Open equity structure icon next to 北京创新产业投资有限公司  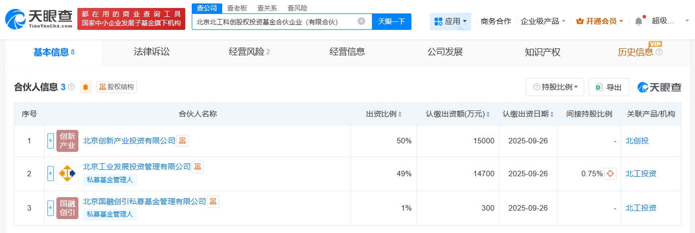[182, 141]
